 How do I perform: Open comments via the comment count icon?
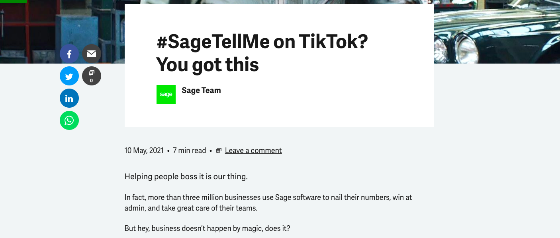click(x=92, y=76)
